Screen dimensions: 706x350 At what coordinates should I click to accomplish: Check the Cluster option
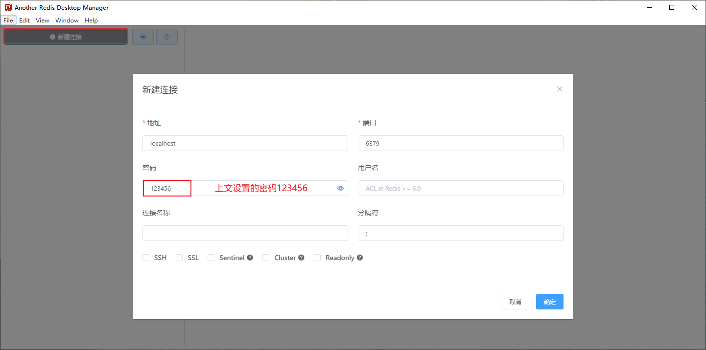pos(266,258)
